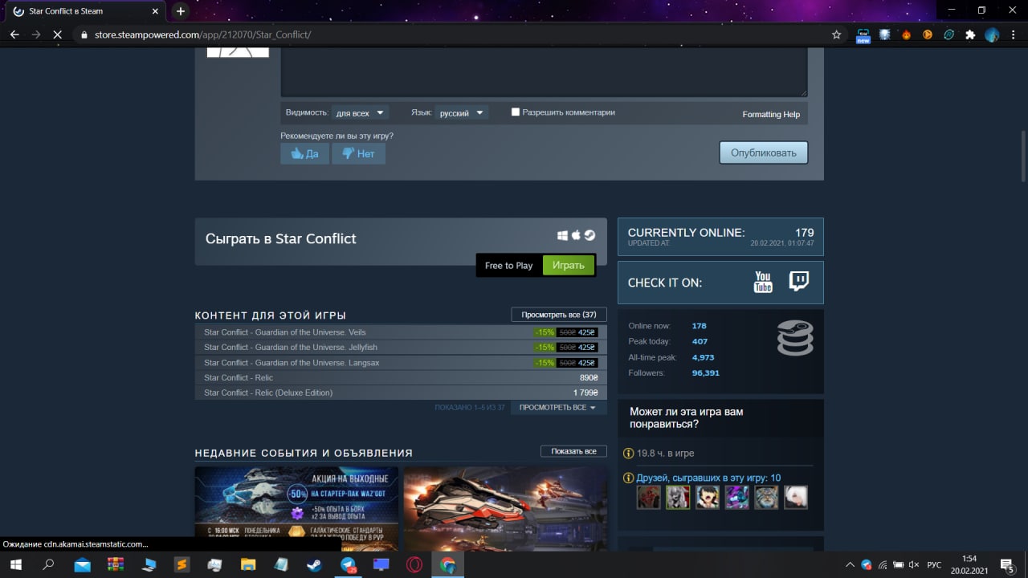Open Windows search from the taskbar
Viewport: 1028px width, 578px height.
48,564
